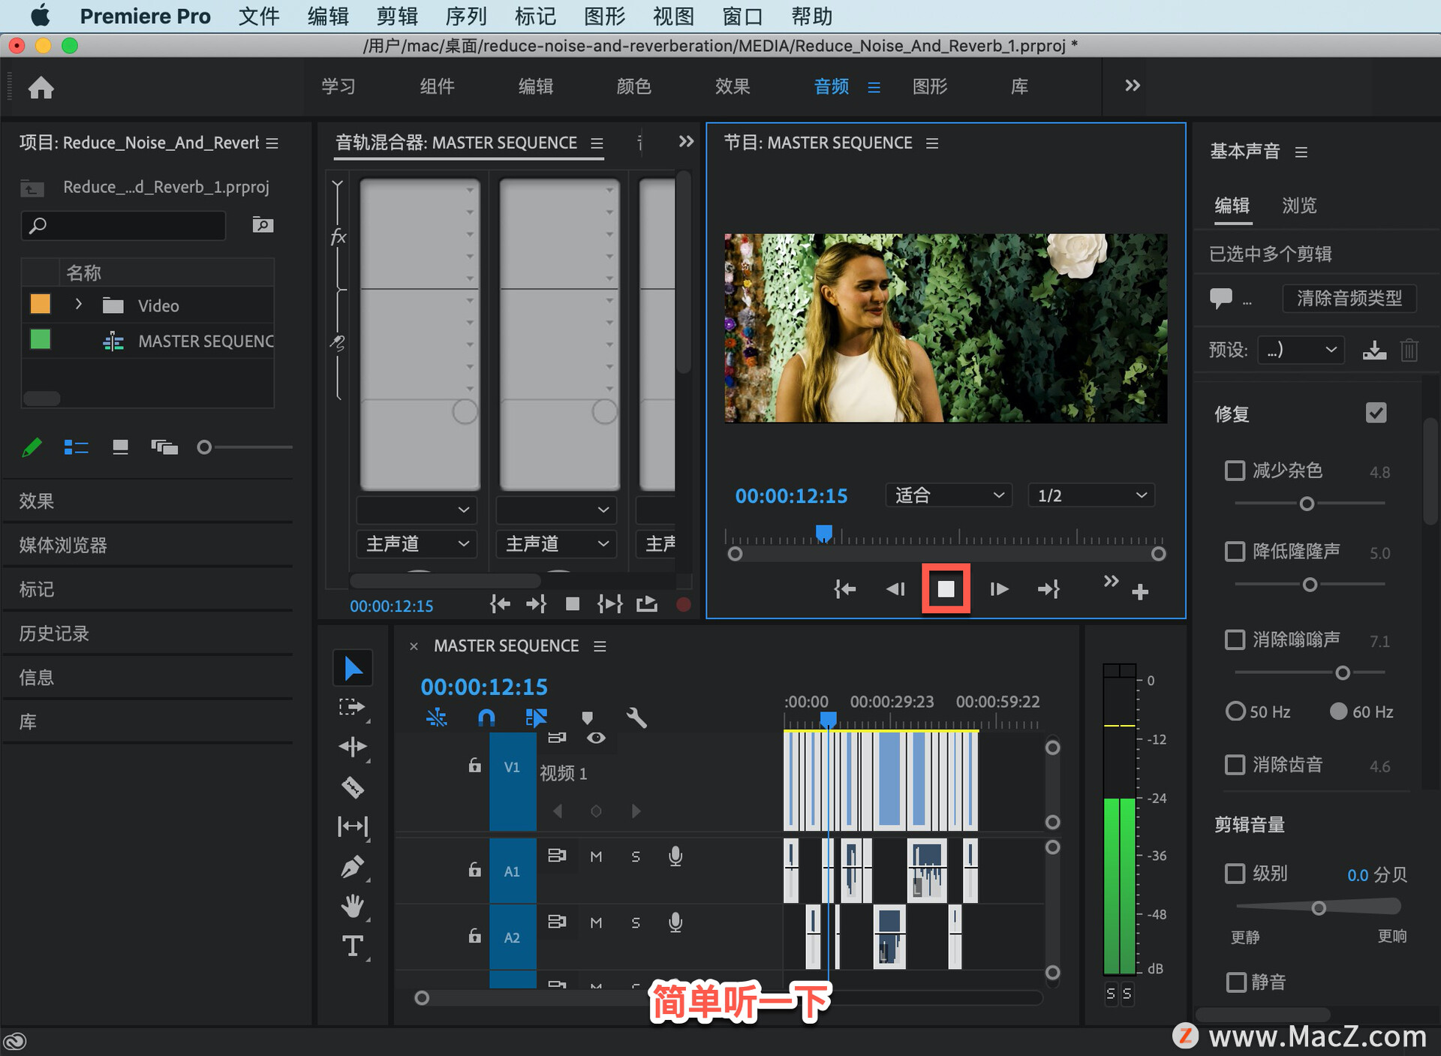Open the 历史记录 panel
1441x1056 pixels.
(54, 633)
